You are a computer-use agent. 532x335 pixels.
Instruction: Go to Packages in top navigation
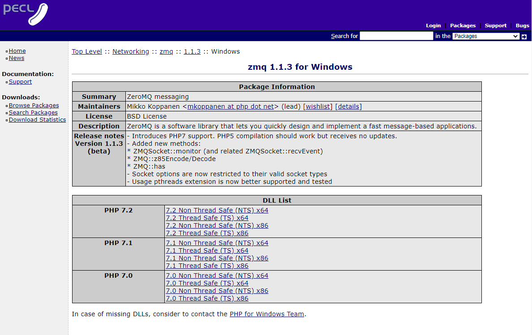463,25
